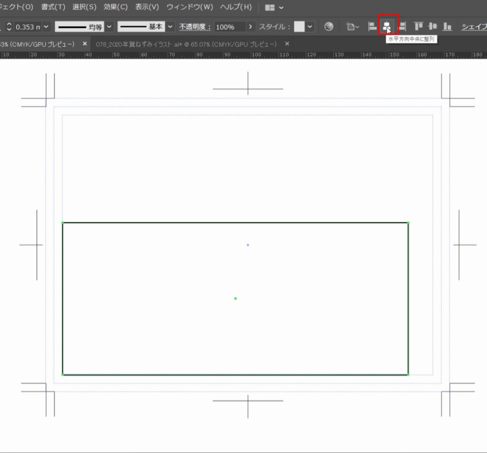Switch to the 078_2020年賀ねずみイラスト tab
The image size is (487, 453).
(186, 44)
